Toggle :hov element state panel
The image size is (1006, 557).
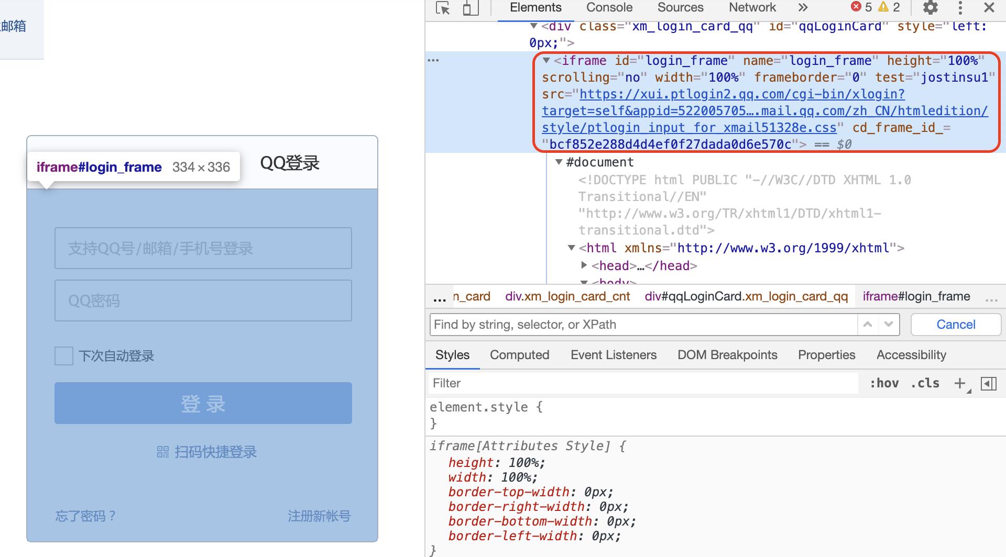pos(884,383)
